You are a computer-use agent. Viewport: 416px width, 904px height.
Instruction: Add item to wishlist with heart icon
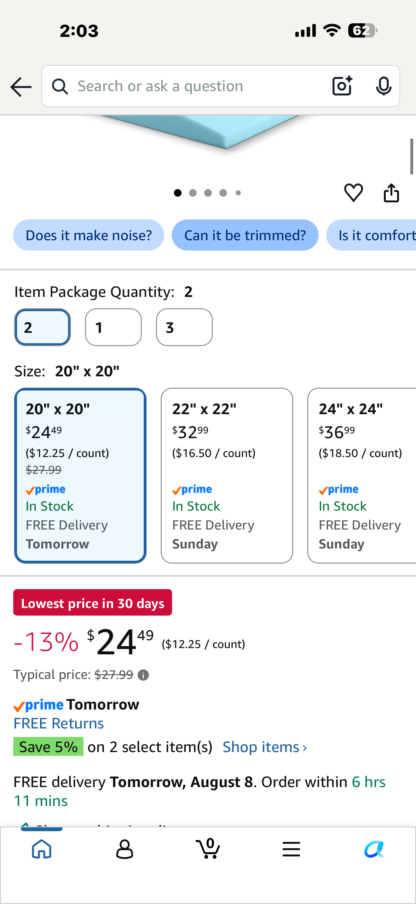(x=353, y=193)
